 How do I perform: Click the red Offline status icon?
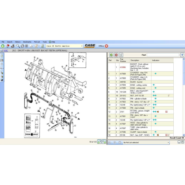[x=107, y=46]
